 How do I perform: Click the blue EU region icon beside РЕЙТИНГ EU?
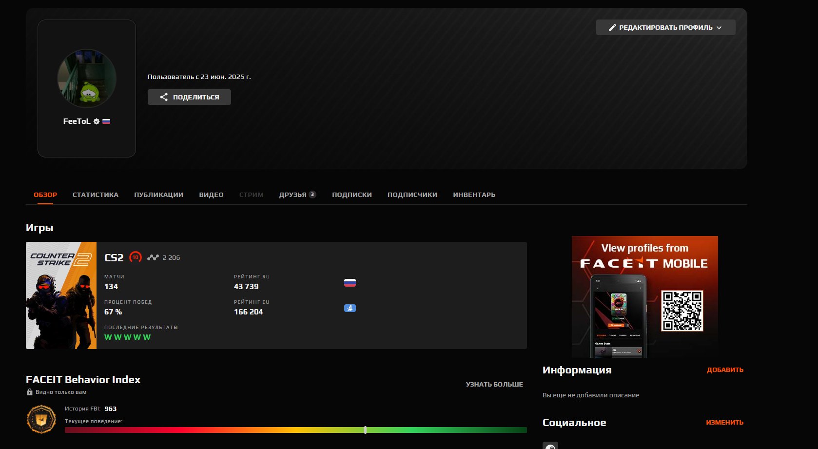(351, 308)
